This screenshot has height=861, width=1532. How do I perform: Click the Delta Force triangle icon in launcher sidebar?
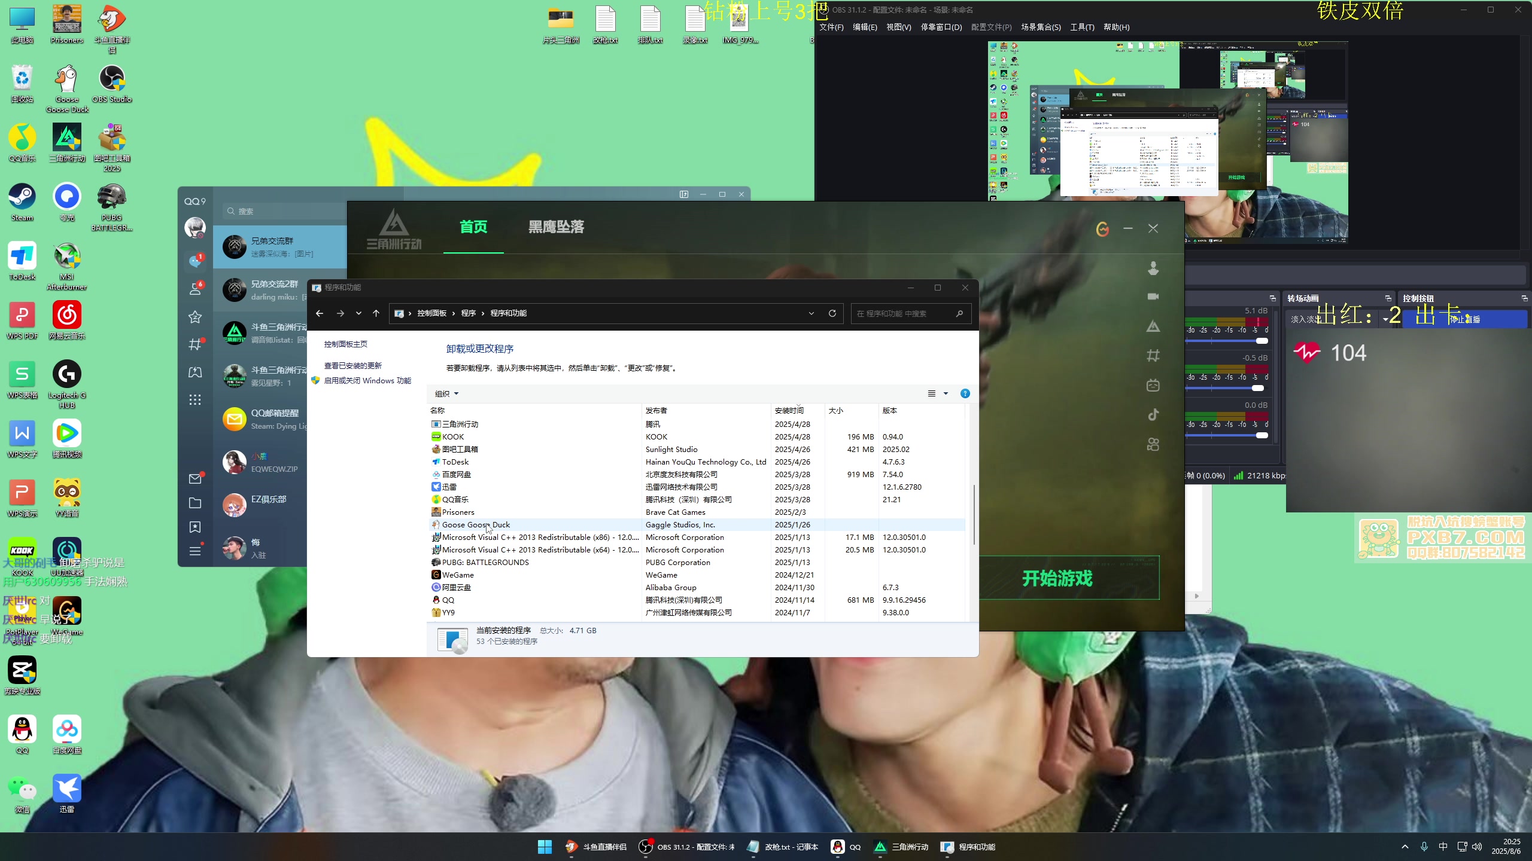tap(1153, 326)
